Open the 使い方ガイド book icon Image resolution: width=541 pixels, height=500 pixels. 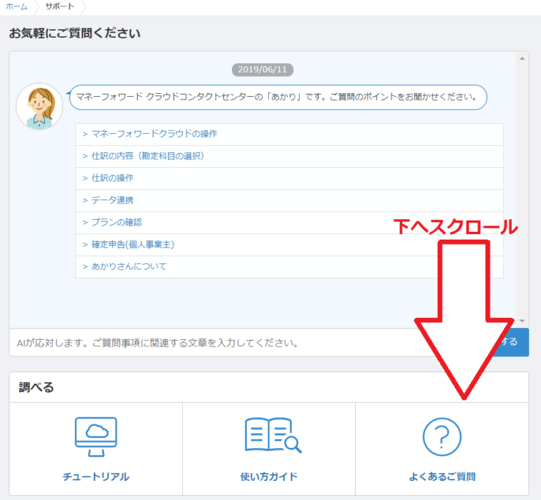tap(273, 435)
